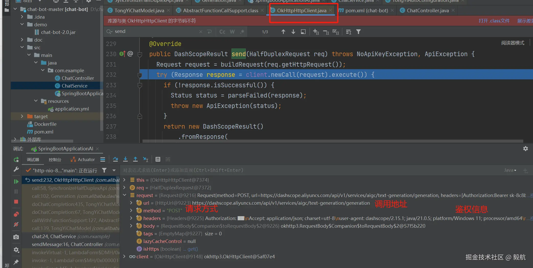This screenshot has width=533, height=268.
Task: Expand the 'target' folder in project tree
Action: tap(22, 116)
